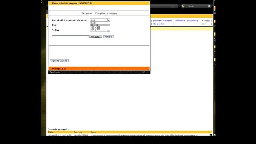
Task: Click the 'Szerokość / wysokość obrazka' label
Action: 69,20
